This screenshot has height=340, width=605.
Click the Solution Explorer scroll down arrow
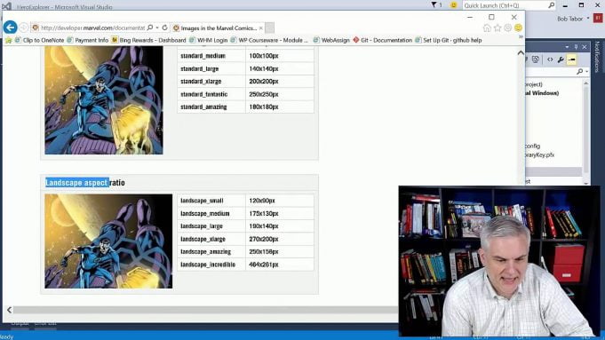point(586,183)
